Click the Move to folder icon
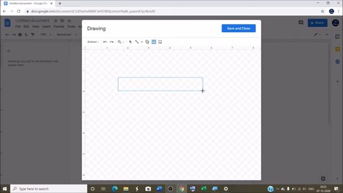This screenshot has width=343, height=193. pos(62,20)
